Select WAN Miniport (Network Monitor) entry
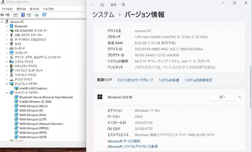This screenshot has width=252, height=152. pos(41,124)
